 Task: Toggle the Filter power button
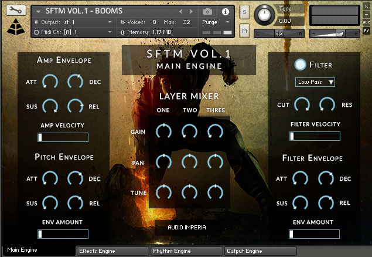pyautogui.click(x=300, y=65)
